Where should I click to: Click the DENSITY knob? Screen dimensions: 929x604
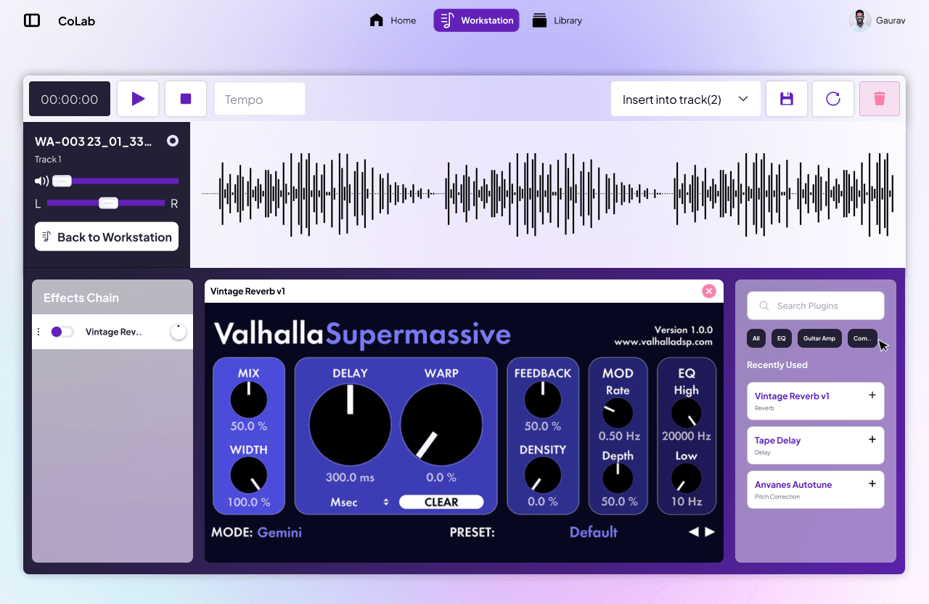tap(543, 476)
